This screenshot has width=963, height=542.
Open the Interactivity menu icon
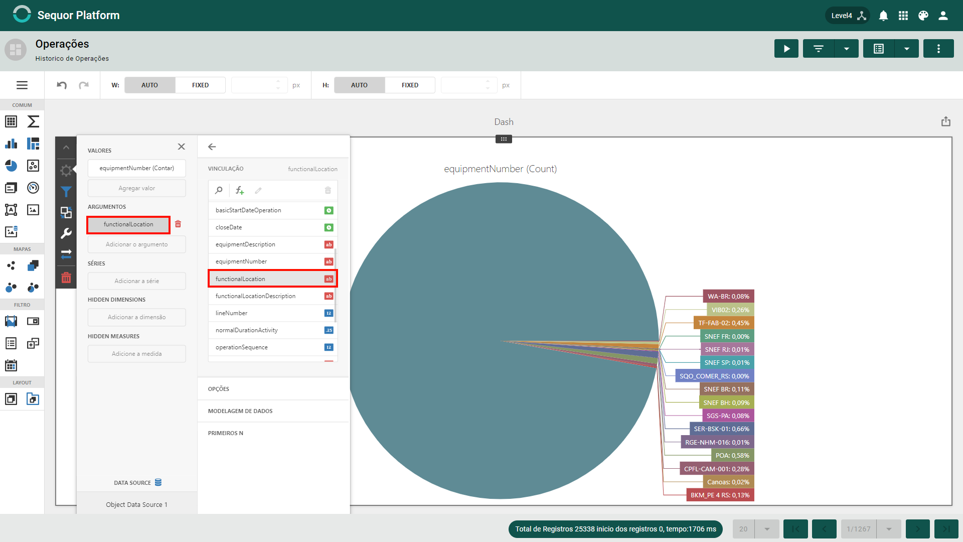(x=66, y=212)
